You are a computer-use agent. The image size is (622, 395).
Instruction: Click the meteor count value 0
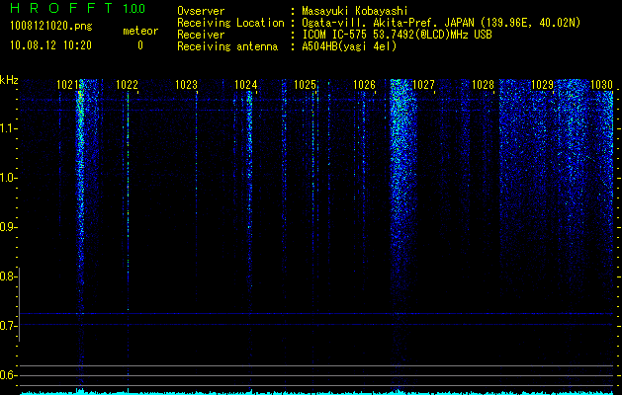140,45
